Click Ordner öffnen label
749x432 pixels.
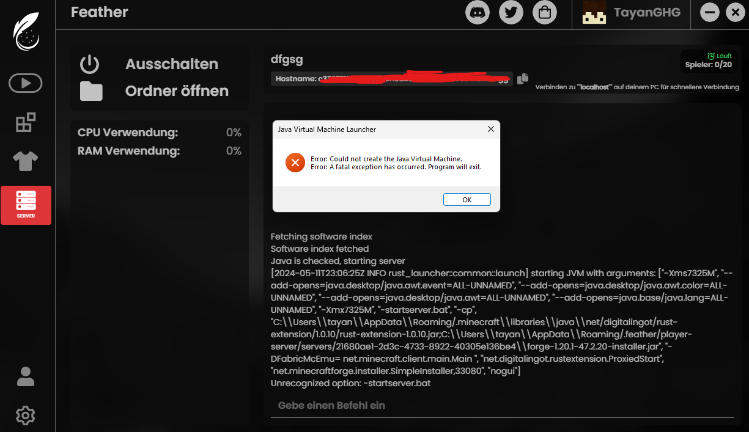(x=177, y=91)
